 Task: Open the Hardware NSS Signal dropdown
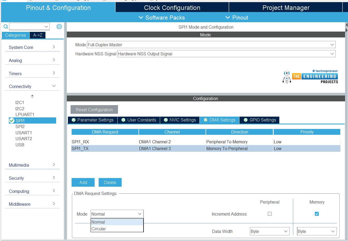tap(226, 54)
